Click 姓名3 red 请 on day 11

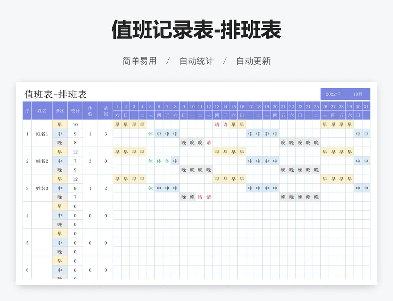point(200,197)
